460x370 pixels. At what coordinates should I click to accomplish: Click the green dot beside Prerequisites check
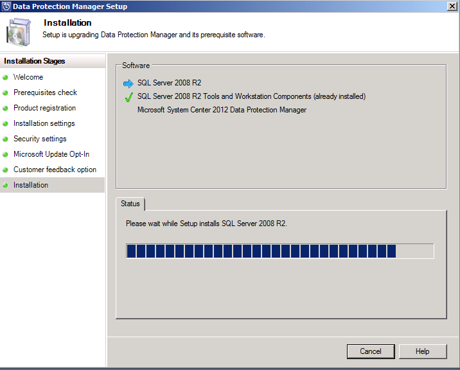pyautogui.click(x=5, y=93)
